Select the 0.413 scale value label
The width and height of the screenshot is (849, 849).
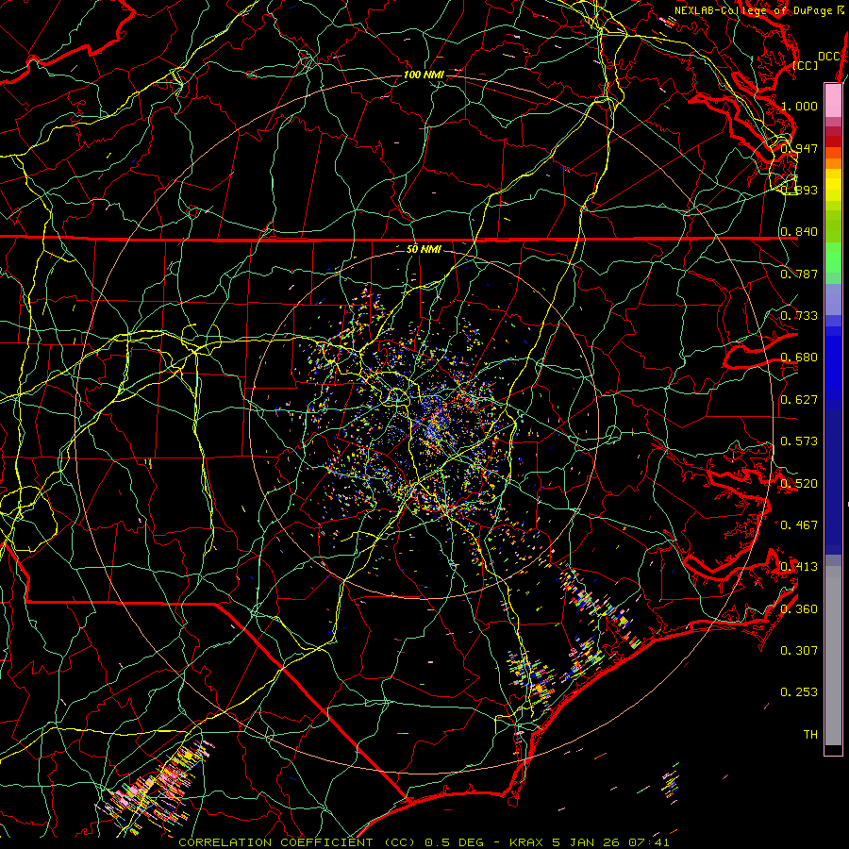pyautogui.click(x=799, y=567)
